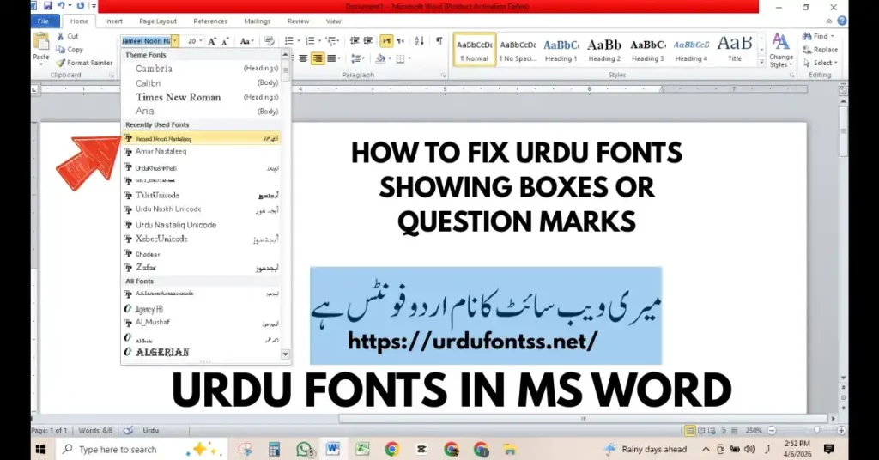This screenshot has width=879, height=460.
Task: Choose the Cambria headings theme font
Action: 202,69
